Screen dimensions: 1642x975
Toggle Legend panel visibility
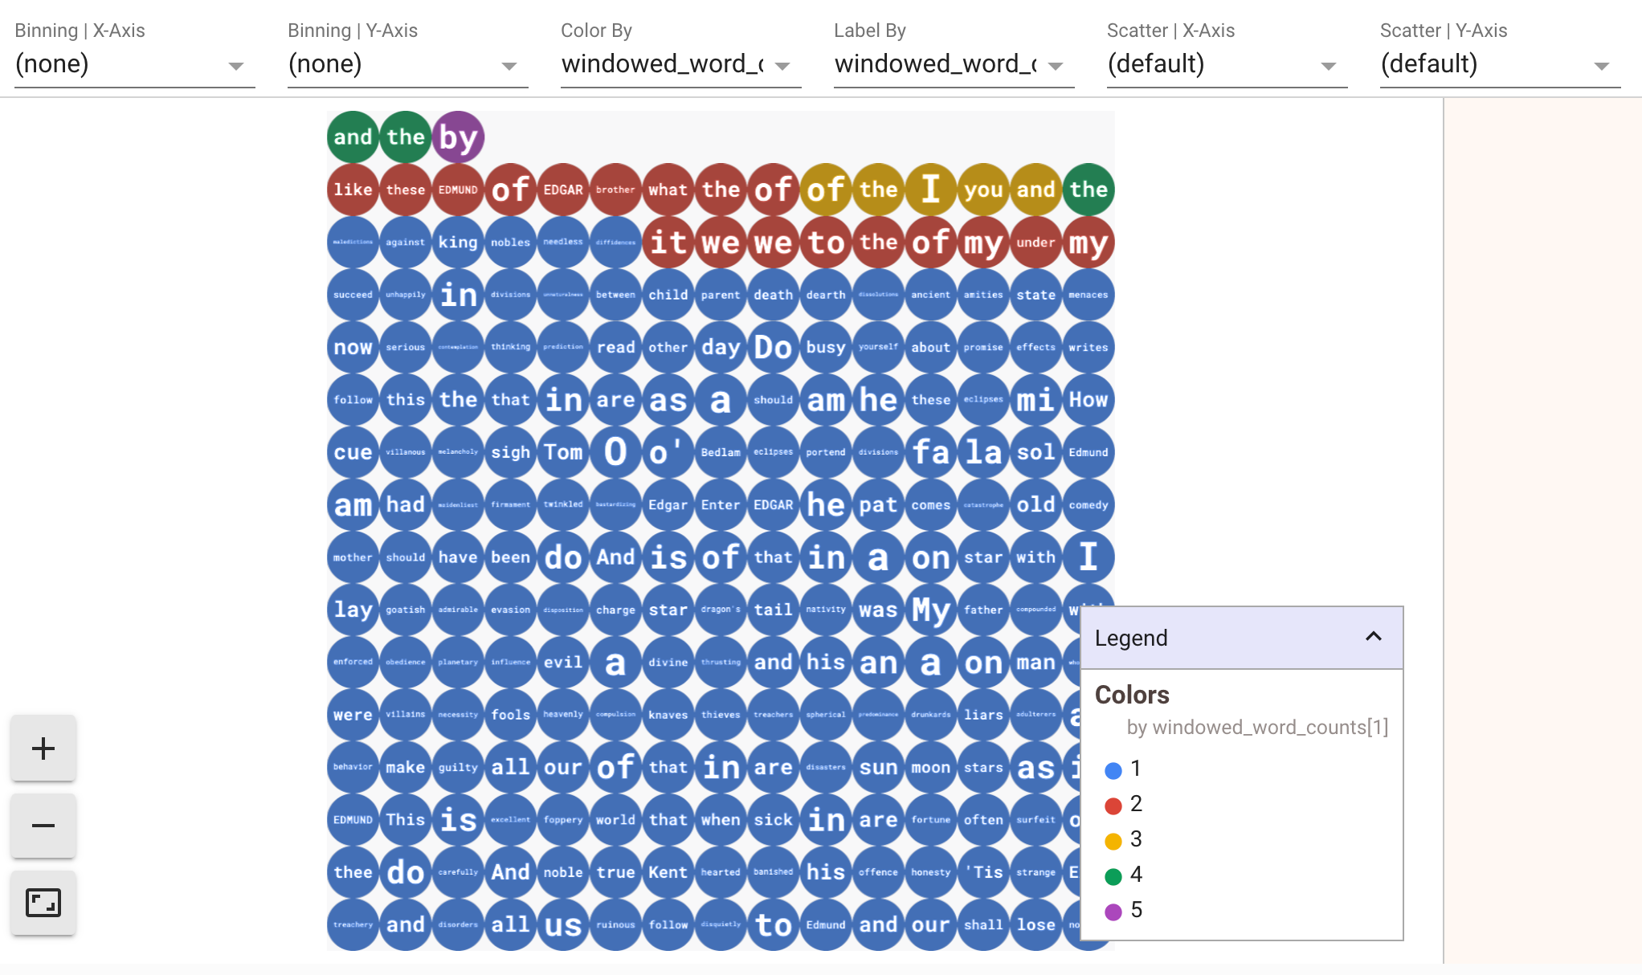point(1374,636)
